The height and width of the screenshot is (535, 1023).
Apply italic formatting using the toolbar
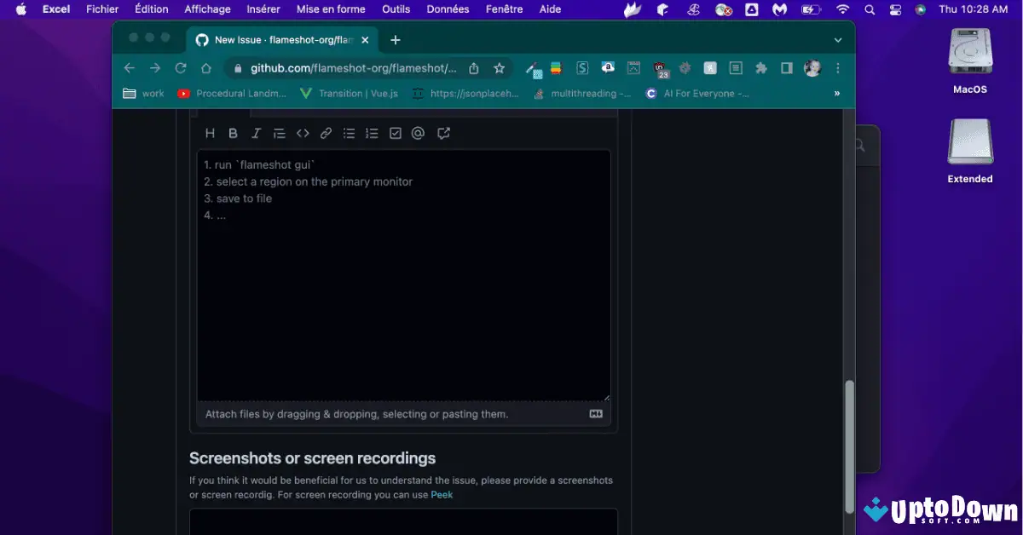[256, 133]
